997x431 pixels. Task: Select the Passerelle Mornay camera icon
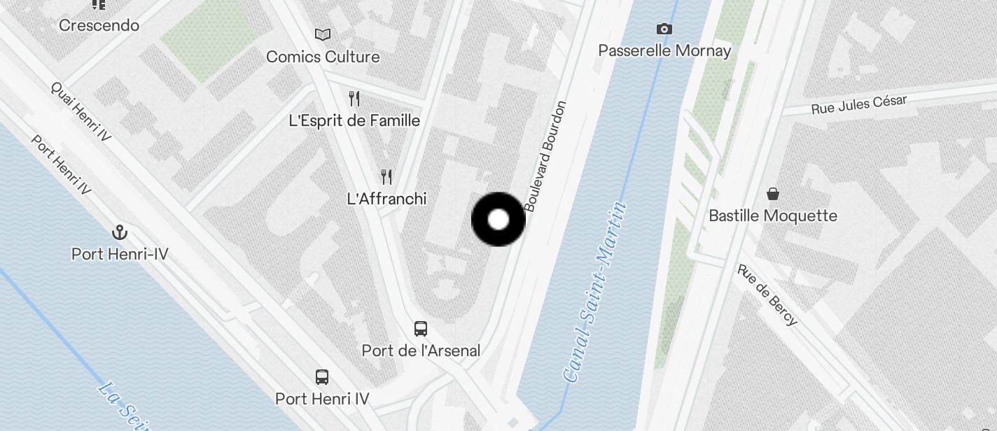(664, 29)
